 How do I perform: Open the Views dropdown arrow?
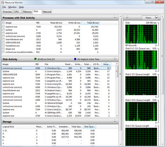click(156, 18)
